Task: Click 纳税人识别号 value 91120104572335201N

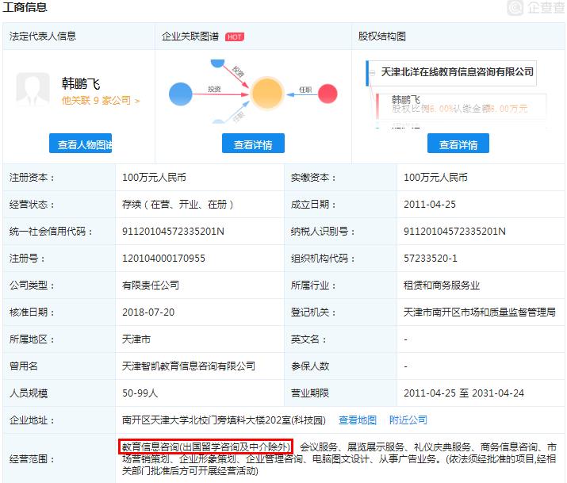Action: coord(454,232)
